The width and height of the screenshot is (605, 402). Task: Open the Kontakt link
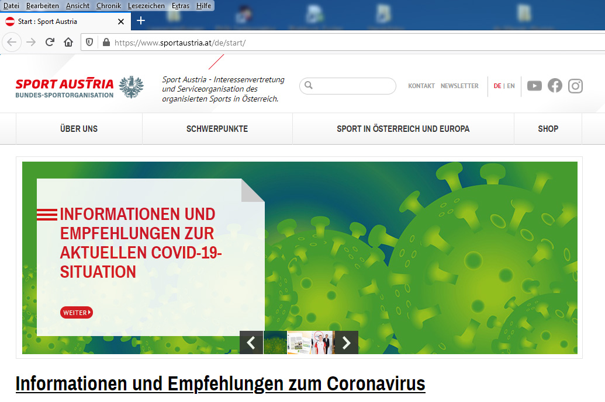421,86
